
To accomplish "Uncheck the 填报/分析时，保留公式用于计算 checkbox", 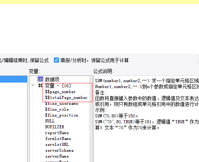I will 57,60.
